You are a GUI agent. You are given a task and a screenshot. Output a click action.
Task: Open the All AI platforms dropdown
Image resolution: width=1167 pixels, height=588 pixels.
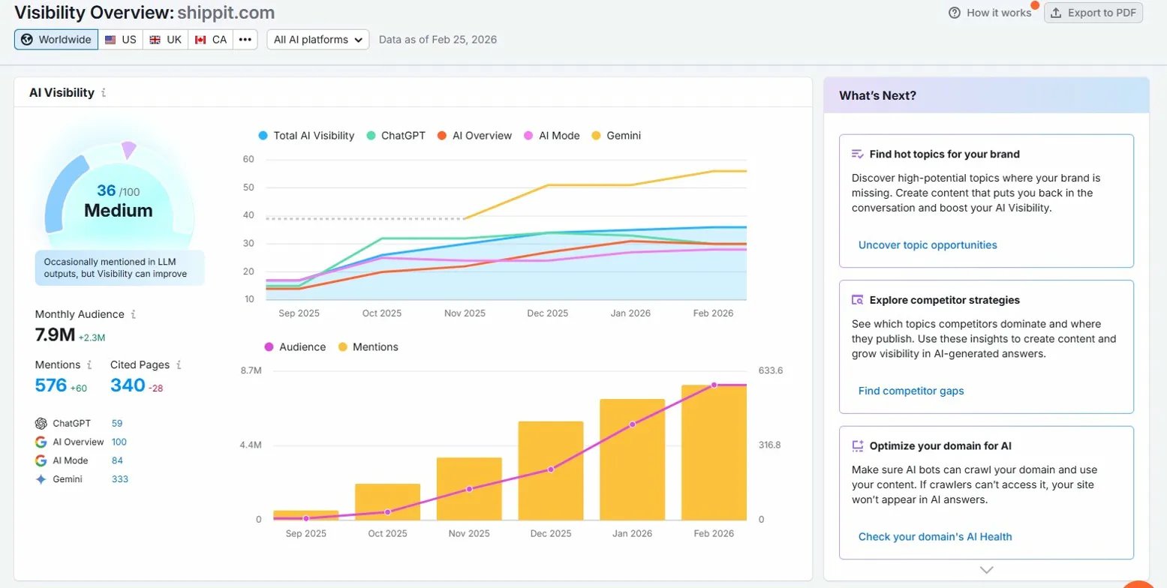[318, 40]
